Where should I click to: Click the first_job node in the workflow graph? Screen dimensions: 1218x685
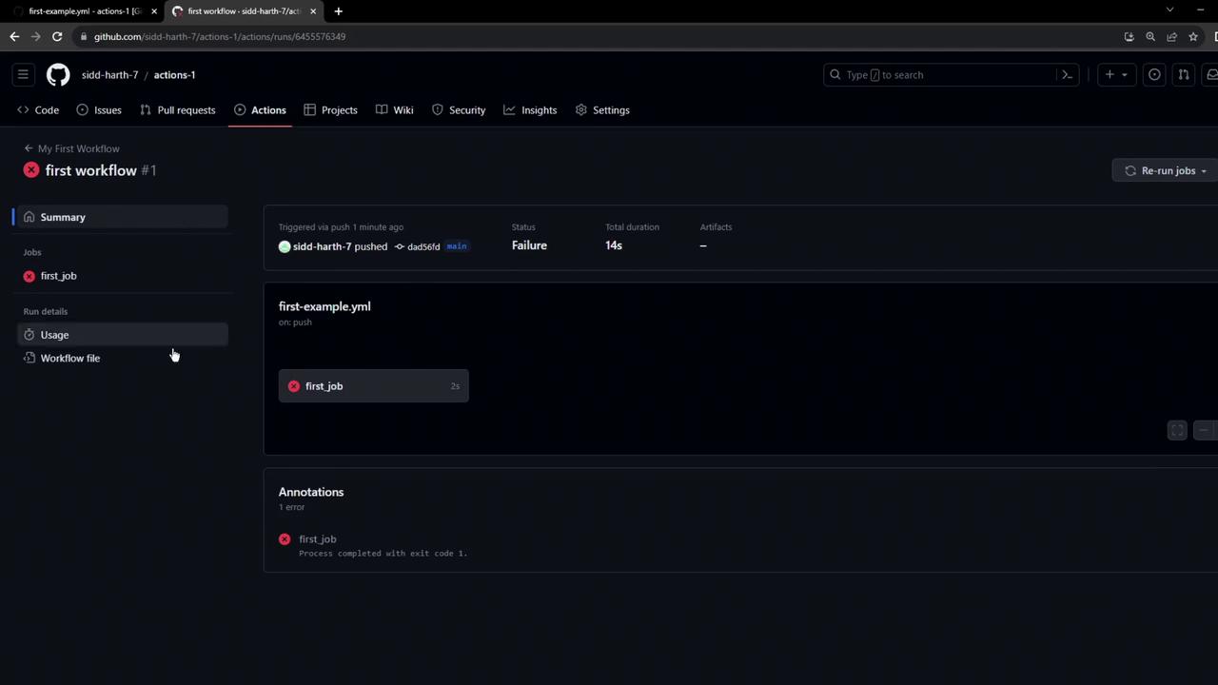[373, 386]
